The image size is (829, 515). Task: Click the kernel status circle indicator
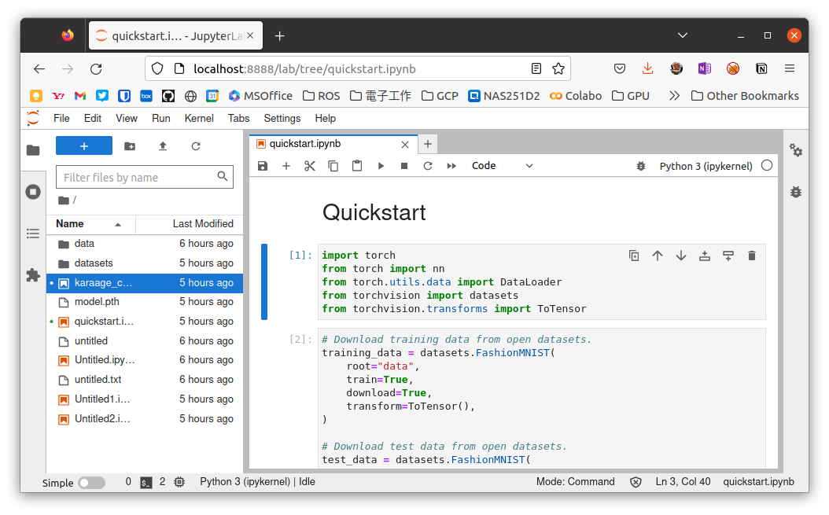[x=767, y=165]
